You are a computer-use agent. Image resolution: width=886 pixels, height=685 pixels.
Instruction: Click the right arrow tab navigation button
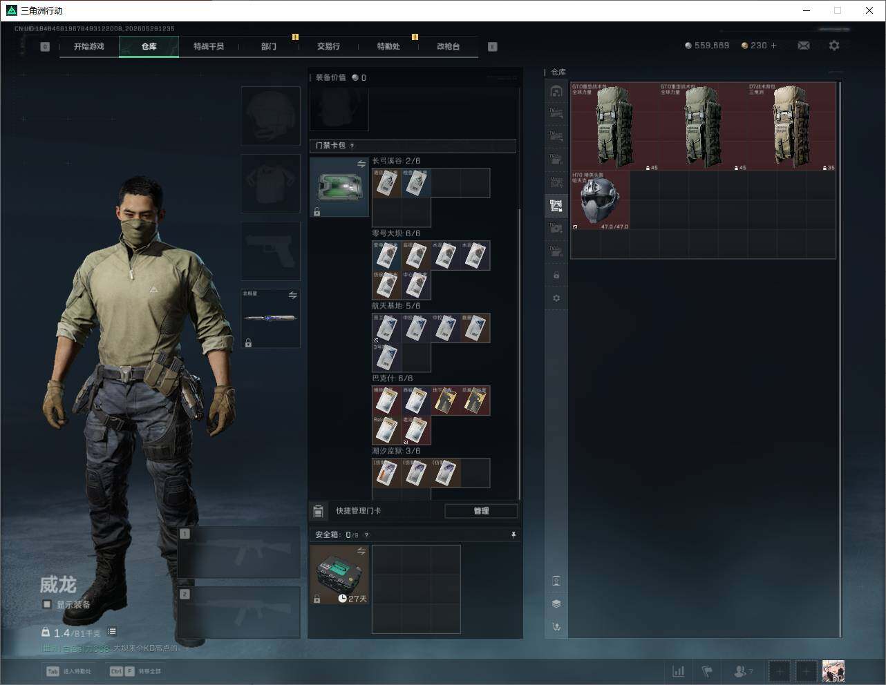(x=493, y=47)
